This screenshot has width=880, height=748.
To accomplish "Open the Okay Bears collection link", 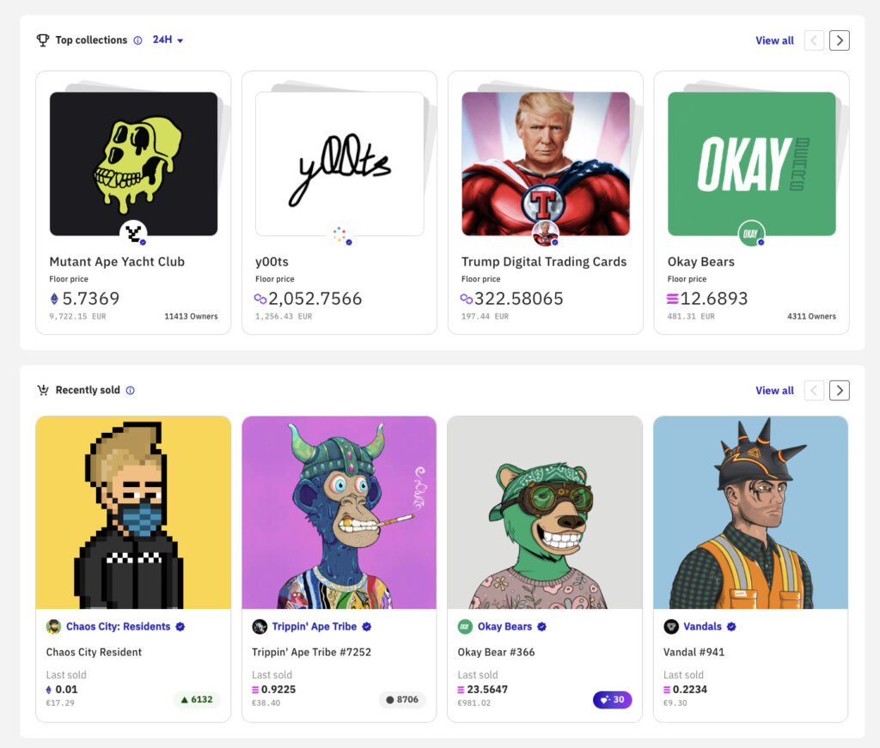I will click(504, 627).
